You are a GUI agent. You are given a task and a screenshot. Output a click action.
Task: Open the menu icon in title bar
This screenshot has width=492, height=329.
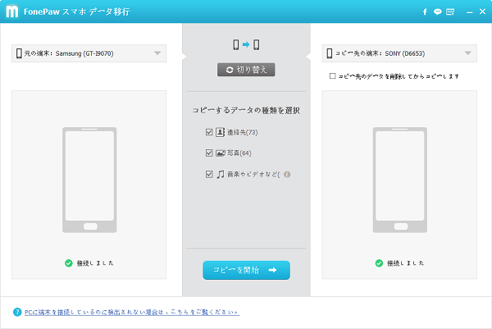[x=450, y=12]
